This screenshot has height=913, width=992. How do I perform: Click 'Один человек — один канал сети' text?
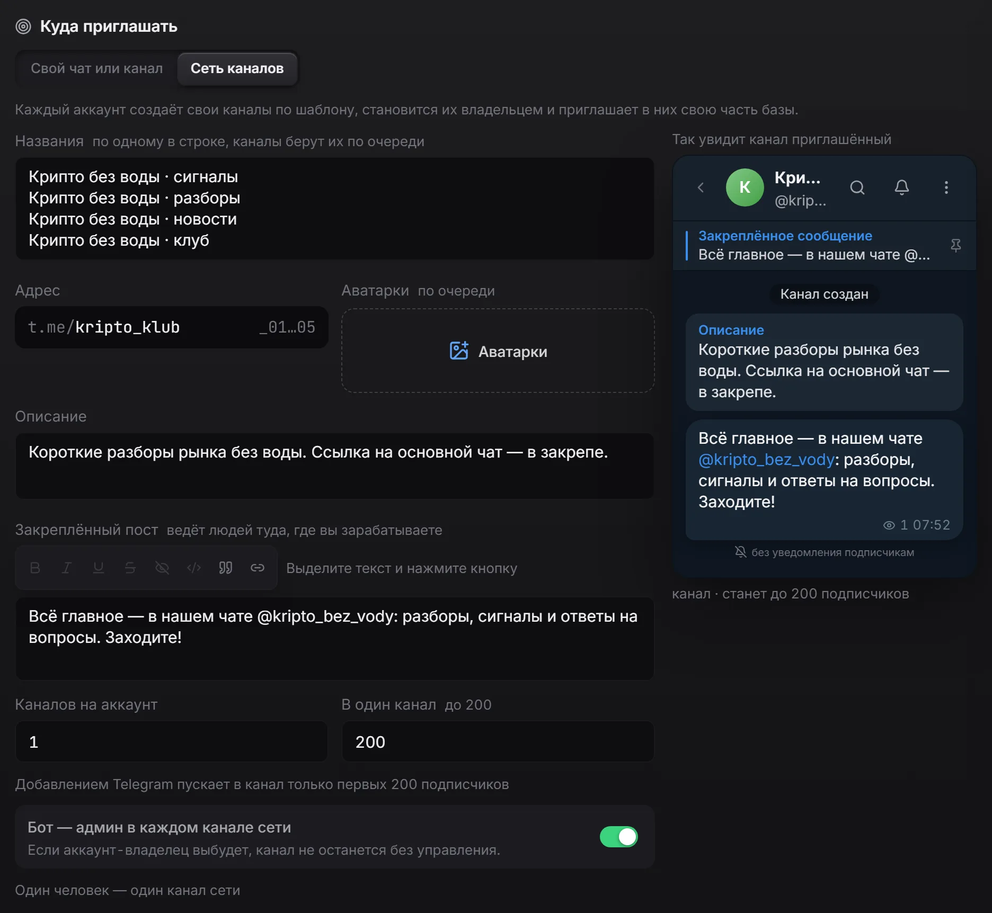(x=127, y=890)
